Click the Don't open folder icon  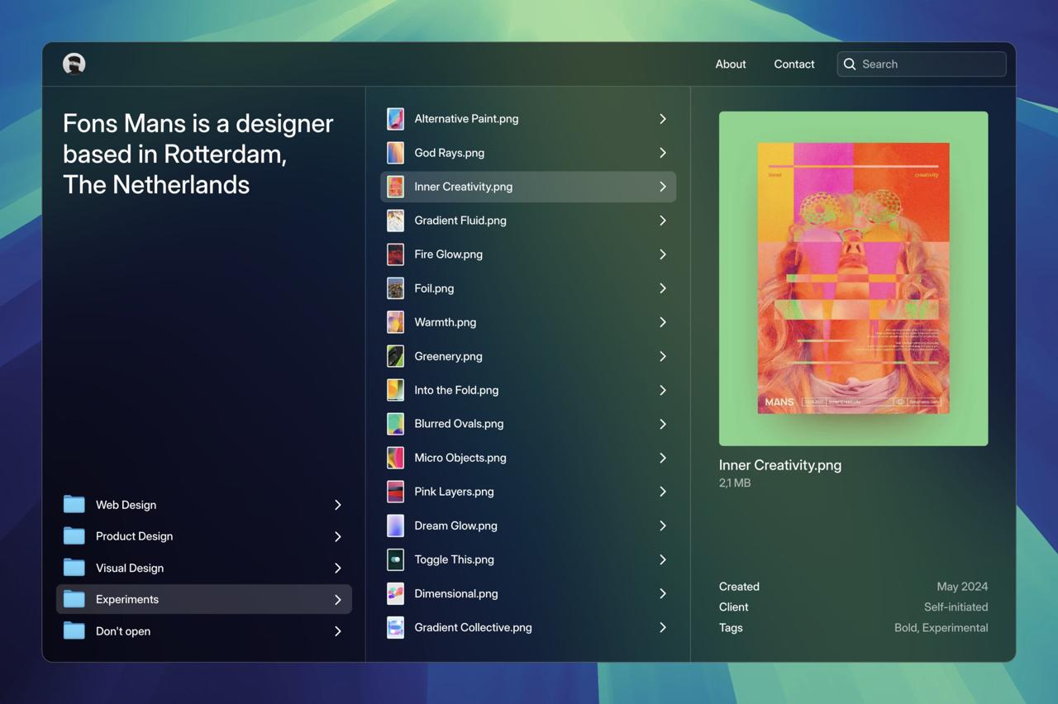(74, 630)
